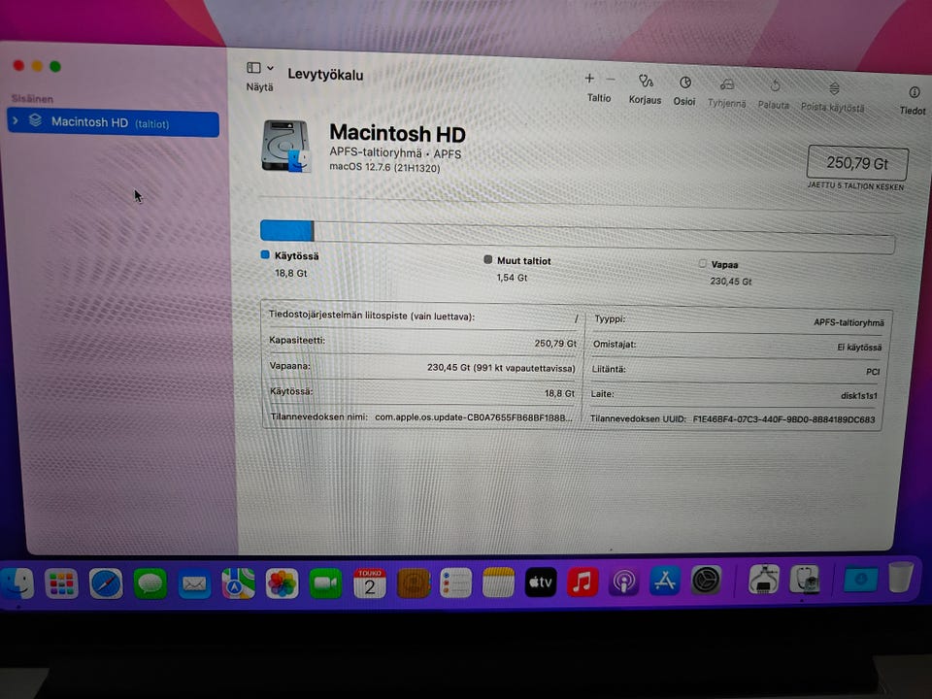The height and width of the screenshot is (699, 932).
Task: Launch Safari from the Dock
Action: click(106, 583)
